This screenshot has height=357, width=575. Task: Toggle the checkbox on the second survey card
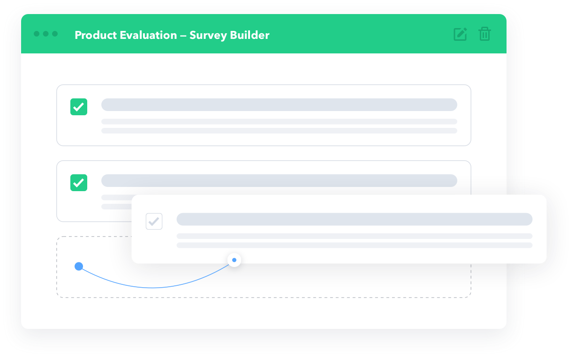79,183
